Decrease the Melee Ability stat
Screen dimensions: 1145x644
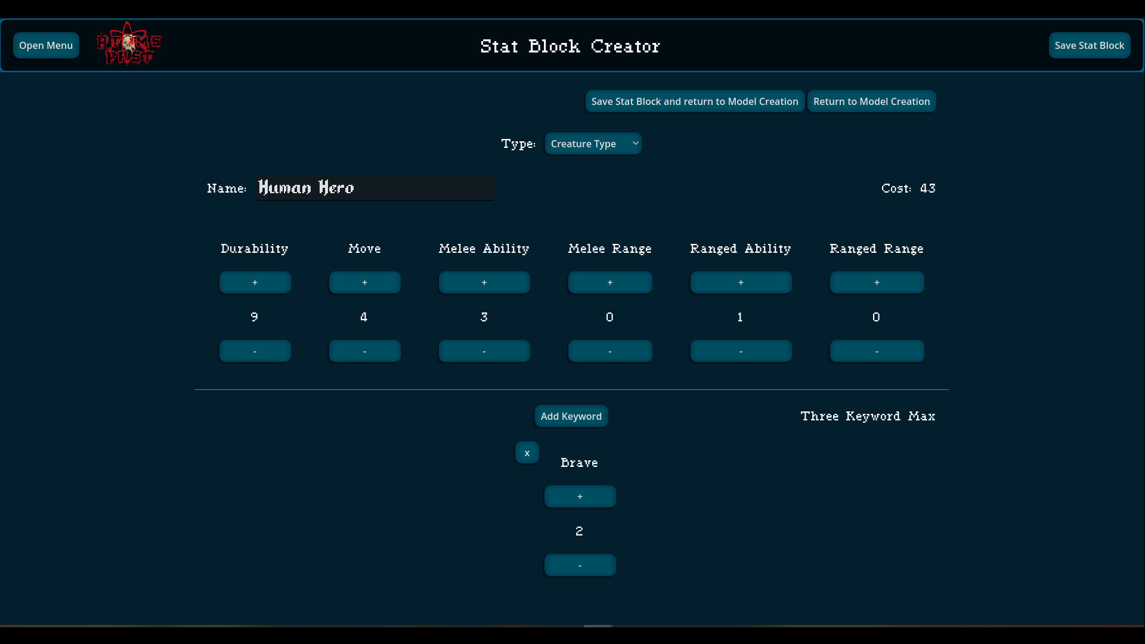coord(484,351)
